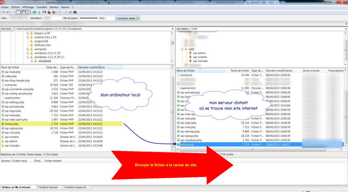Refresh the file and folder lists
Image resolution: width=348 pixels, height=192 pixels.
tap(34, 12)
